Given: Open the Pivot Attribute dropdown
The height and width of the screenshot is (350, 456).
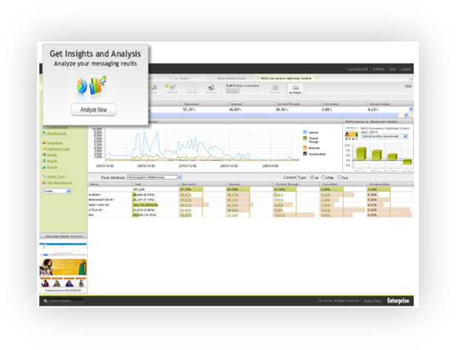Looking at the screenshot, I should click(154, 177).
